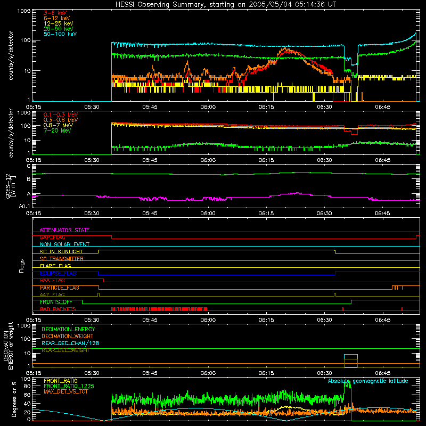Click the REAR_DEC_CHAN/128 legend label
Viewport: 426px width, 426px height.
coord(70,343)
